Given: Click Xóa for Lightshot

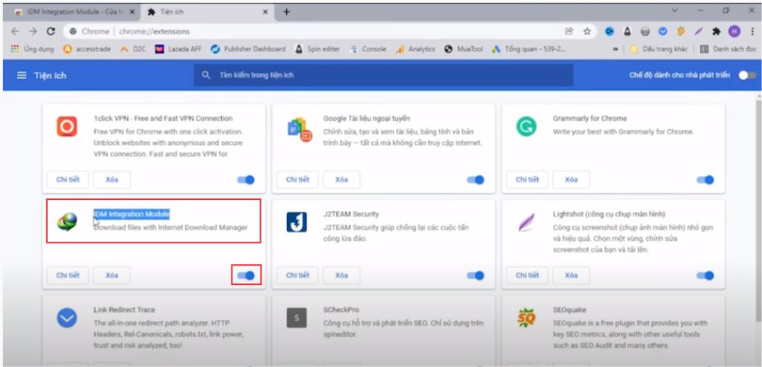Looking at the screenshot, I should tap(571, 275).
